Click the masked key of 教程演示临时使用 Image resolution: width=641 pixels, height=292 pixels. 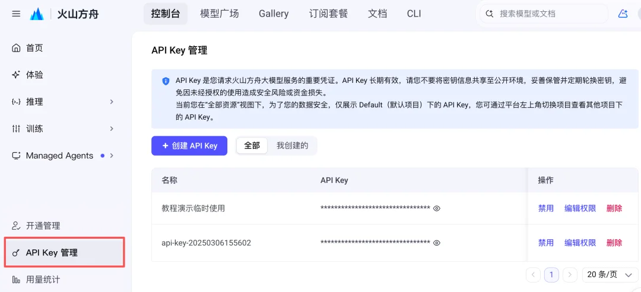[x=375, y=208]
